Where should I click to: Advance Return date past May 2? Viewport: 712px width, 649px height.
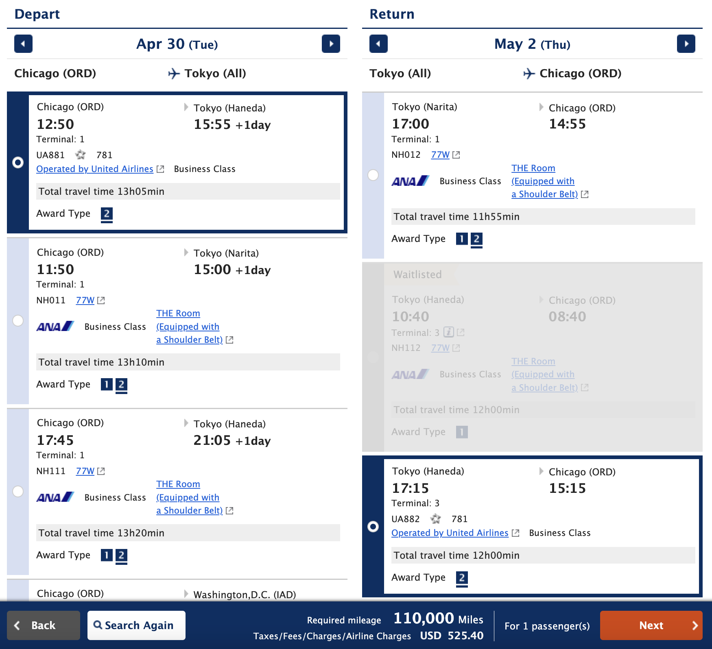coord(686,44)
